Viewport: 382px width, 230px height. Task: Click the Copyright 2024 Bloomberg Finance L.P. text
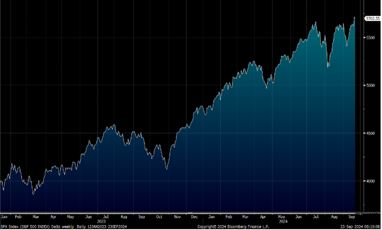(233, 227)
